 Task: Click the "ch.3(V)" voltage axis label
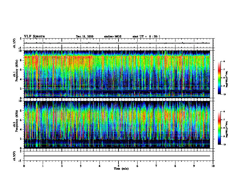(x=14, y=156)
